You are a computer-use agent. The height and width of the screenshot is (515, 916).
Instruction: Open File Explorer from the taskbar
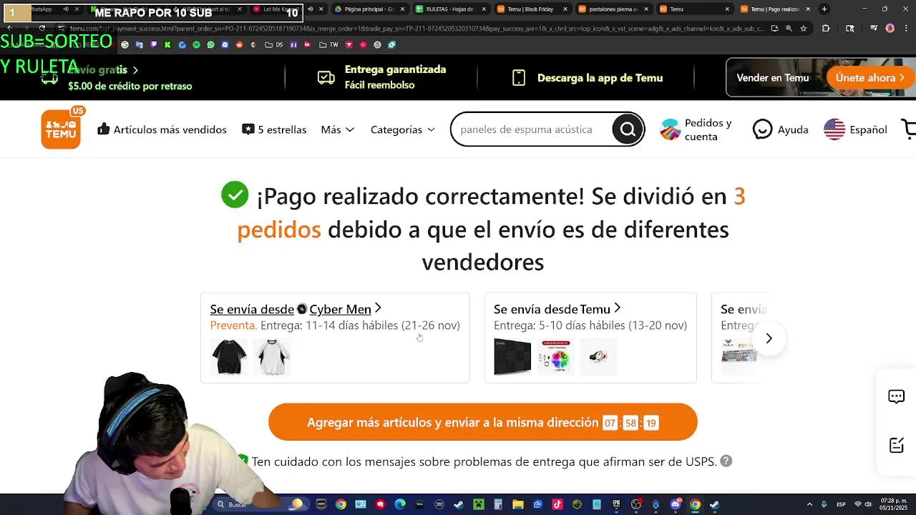point(518,505)
